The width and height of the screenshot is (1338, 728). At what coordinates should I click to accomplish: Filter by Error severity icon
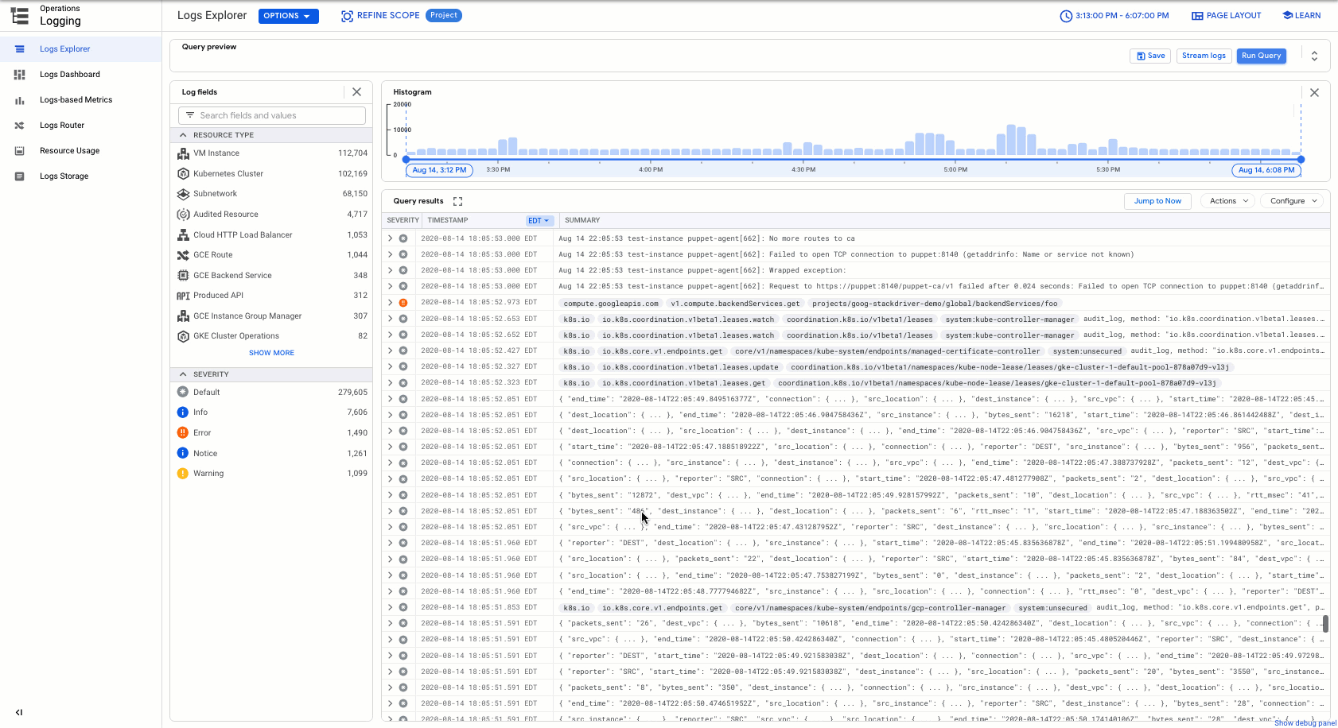tap(183, 433)
